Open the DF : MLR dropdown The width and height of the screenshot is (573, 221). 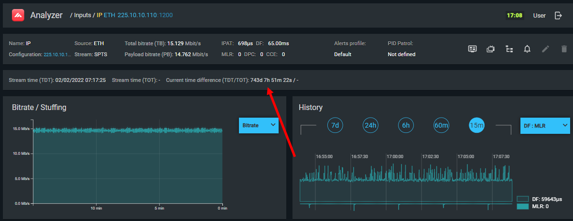click(x=545, y=125)
